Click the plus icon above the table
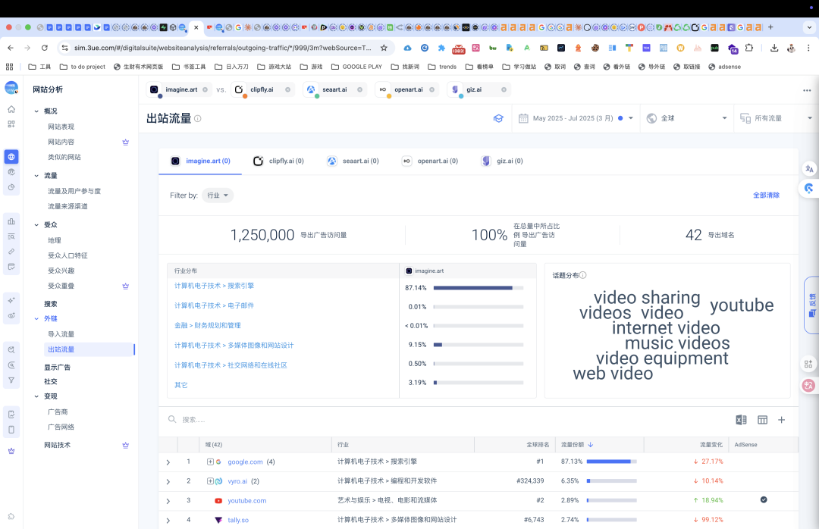The width and height of the screenshot is (819, 529). [781, 420]
